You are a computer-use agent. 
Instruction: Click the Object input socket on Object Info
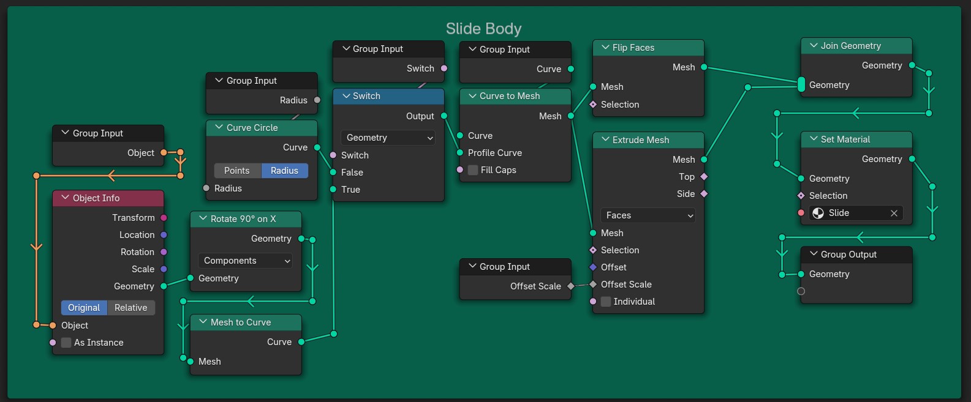coord(53,325)
